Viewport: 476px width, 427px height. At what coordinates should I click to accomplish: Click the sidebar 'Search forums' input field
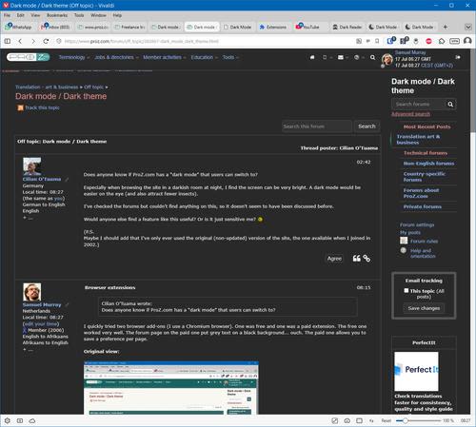click(x=419, y=105)
